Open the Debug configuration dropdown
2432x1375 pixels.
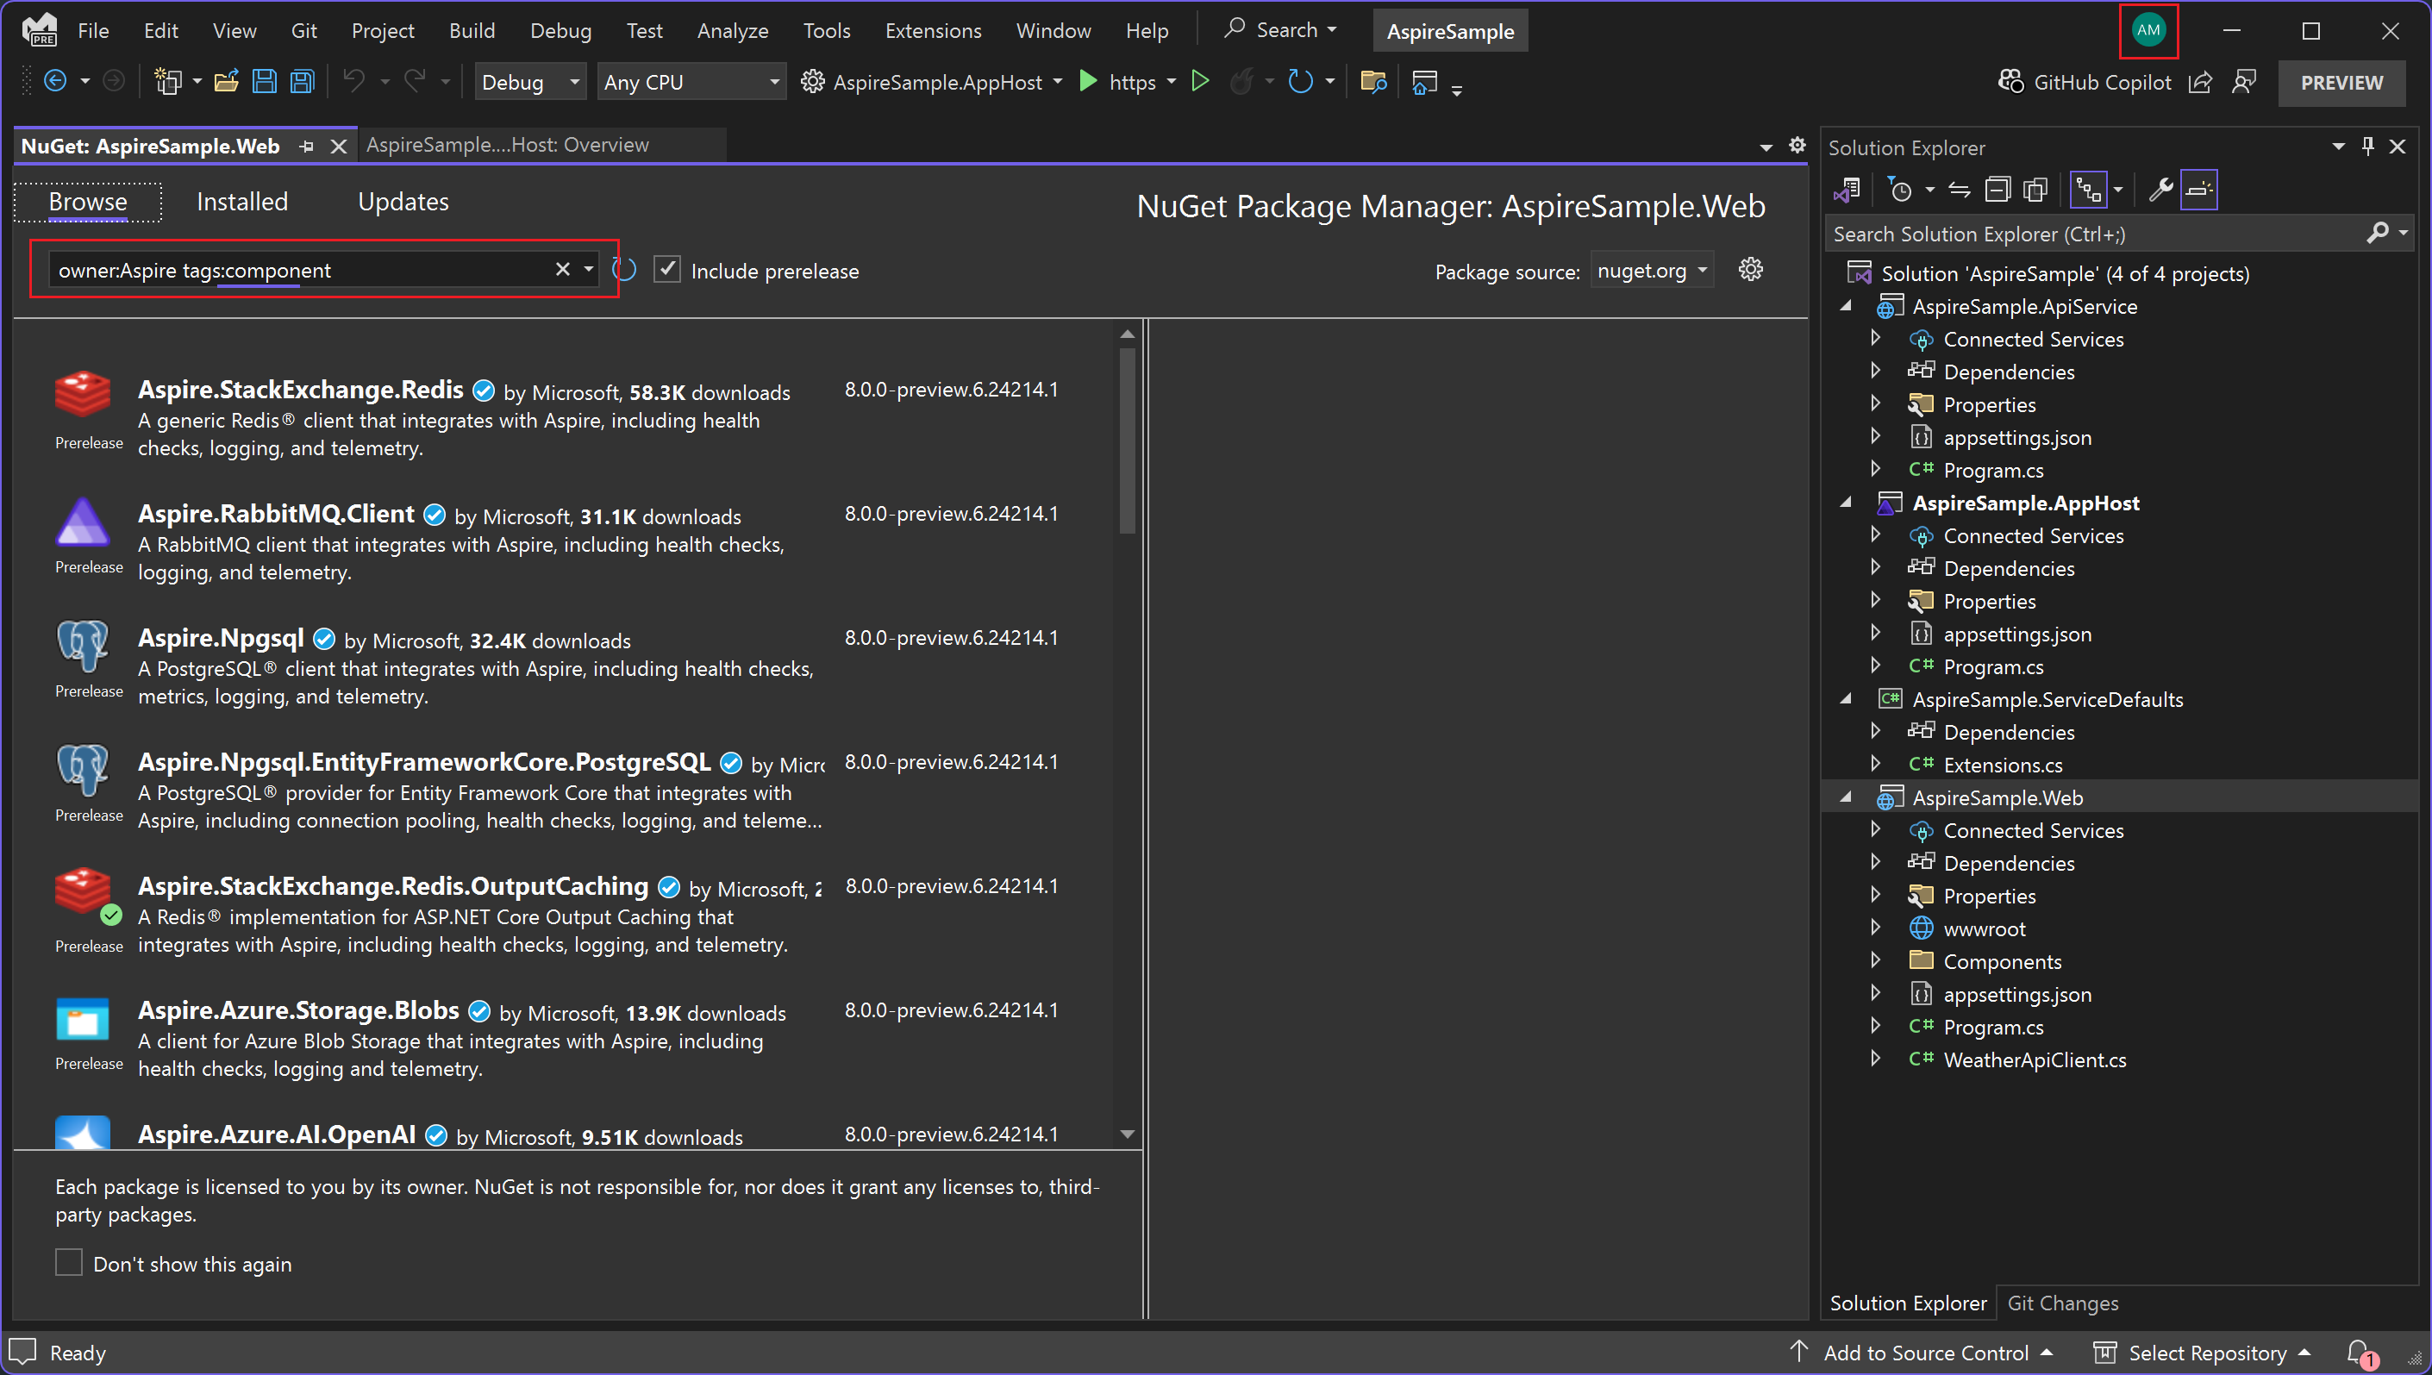click(530, 82)
